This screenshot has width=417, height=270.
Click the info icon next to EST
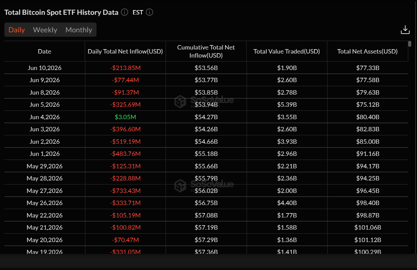click(149, 12)
